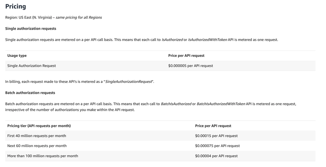326x167 pixels.
Task: Click the IsAuthorizedWithToken italic API name
Action: click(x=207, y=40)
